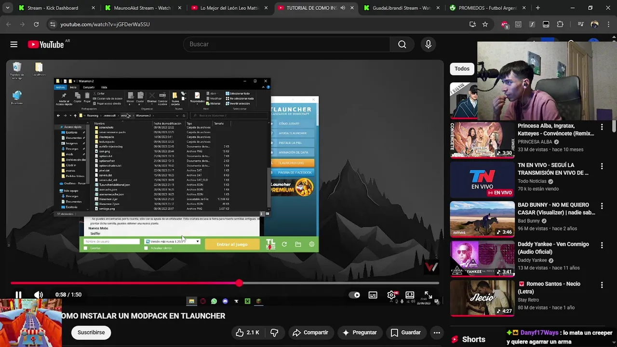Reload the YouTube page
617x347 pixels.
tap(36, 24)
